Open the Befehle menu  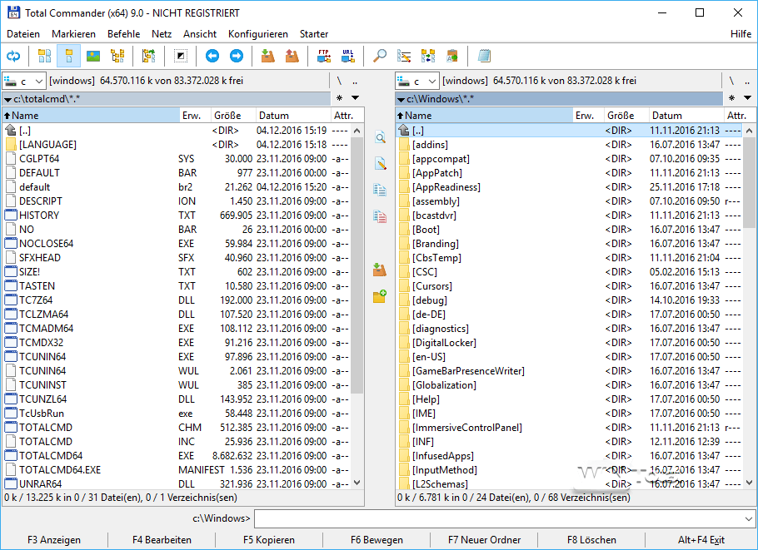pyautogui.click(x=124, y=34)
